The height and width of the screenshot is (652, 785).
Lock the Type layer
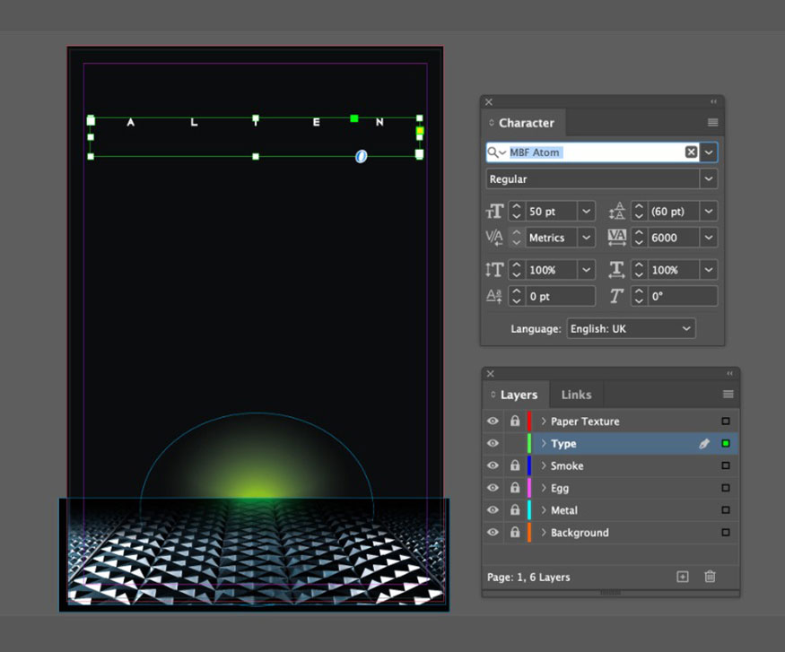515,444
